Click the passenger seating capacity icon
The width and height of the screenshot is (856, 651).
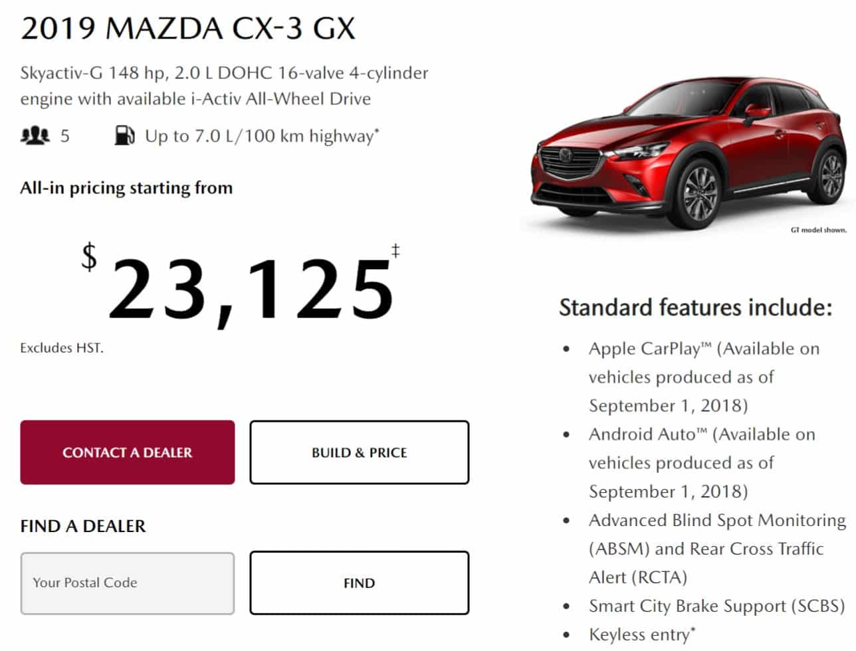35,136
